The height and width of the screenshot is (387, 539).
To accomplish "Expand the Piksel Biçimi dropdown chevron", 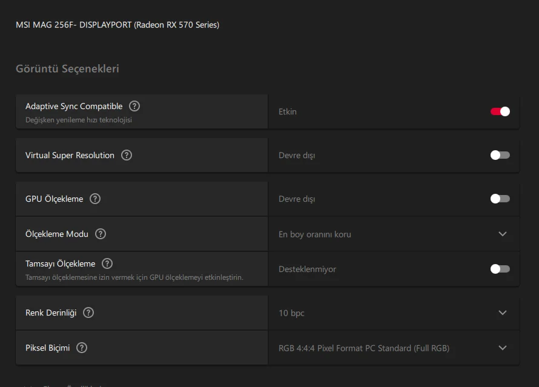I will coord(502,348).
